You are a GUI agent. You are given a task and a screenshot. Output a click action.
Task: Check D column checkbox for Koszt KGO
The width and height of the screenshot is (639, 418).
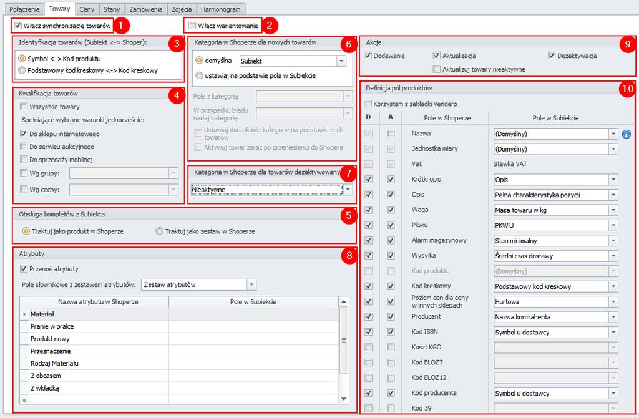(368, 347)
